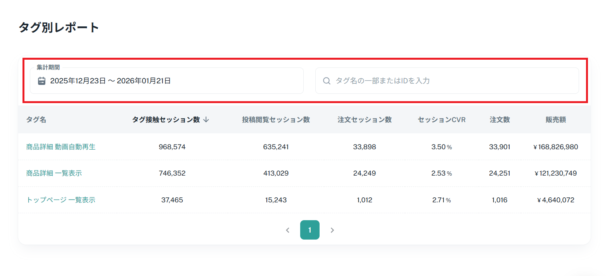Go to previous page with left chevron
612x276 pixels.
288,230
